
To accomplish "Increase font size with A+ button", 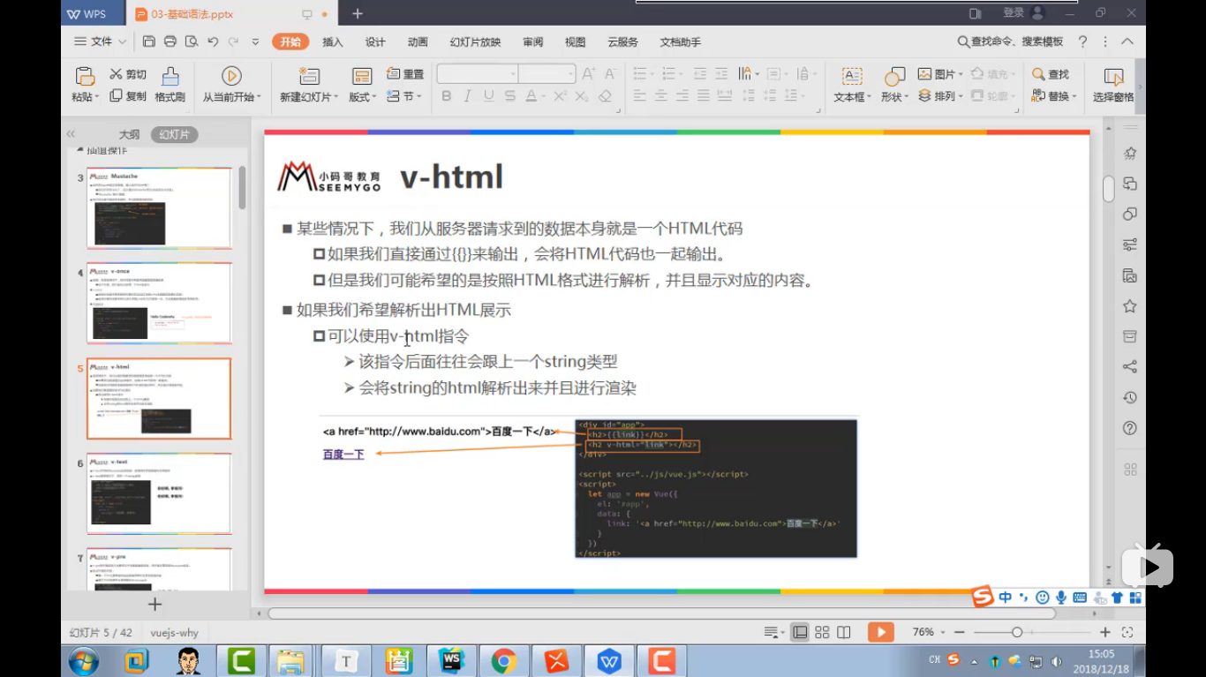I will (x=588, y=74).
